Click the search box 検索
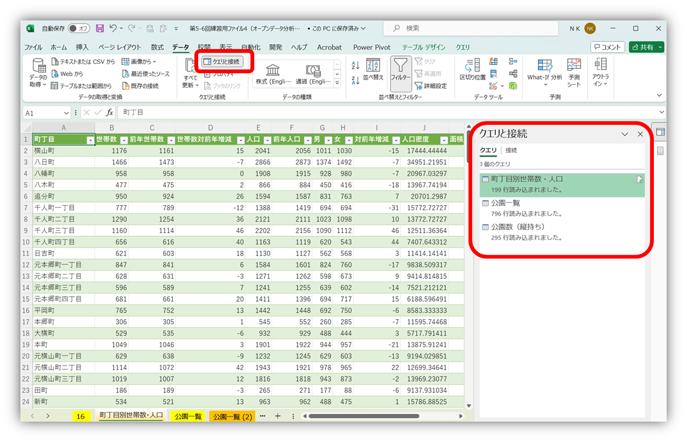This screenshot has height=442, width=687. [x=471, y=29]
